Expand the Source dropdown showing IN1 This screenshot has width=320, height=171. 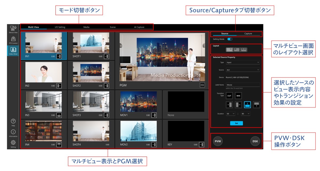click(x=243, y=70)
